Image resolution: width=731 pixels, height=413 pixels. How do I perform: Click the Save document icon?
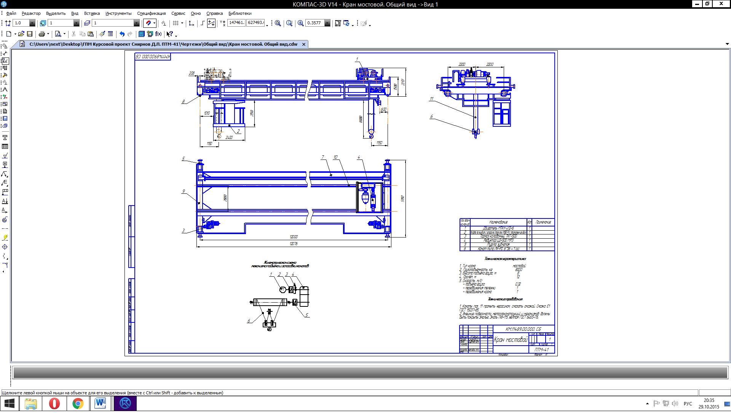[30, 34]
